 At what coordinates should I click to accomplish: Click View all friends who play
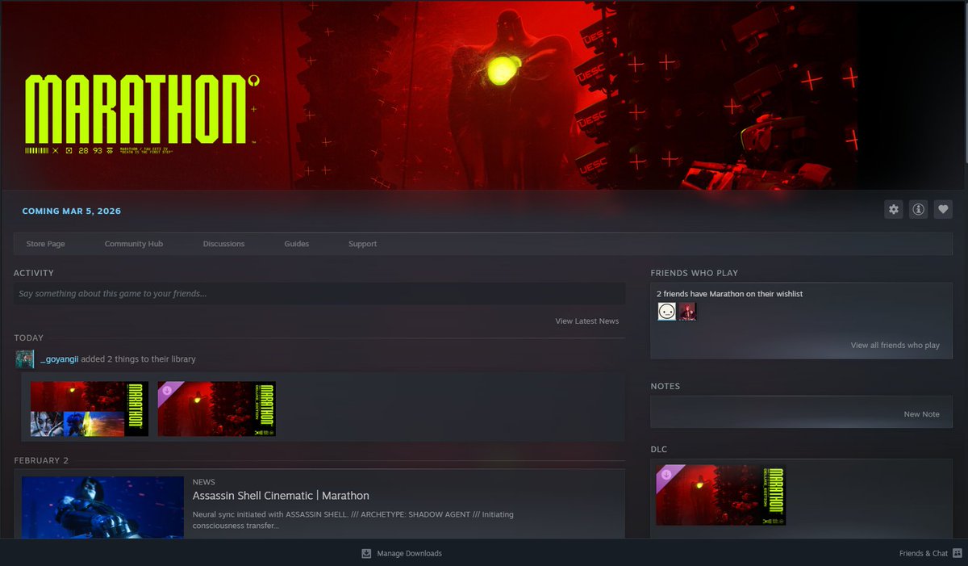click(x=895, y=346)
